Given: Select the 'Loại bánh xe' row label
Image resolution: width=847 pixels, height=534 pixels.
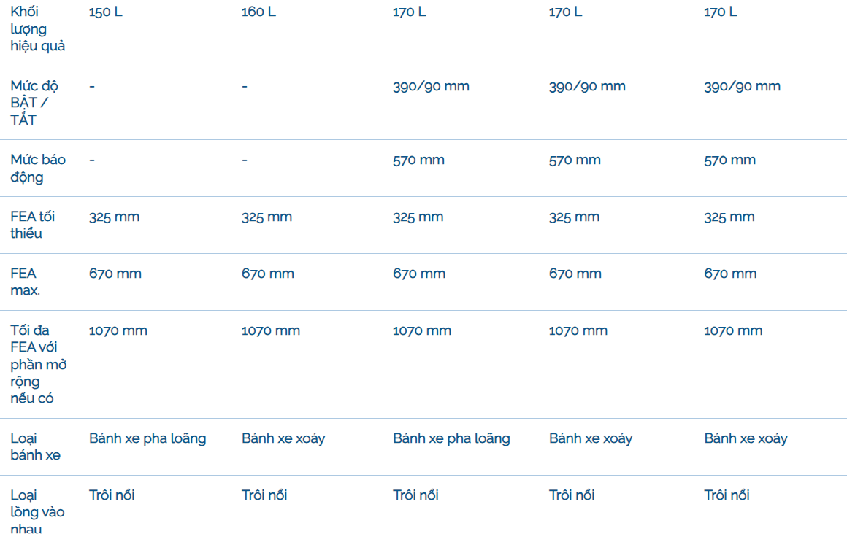Looking at the screenshot, I should (36, 446).
